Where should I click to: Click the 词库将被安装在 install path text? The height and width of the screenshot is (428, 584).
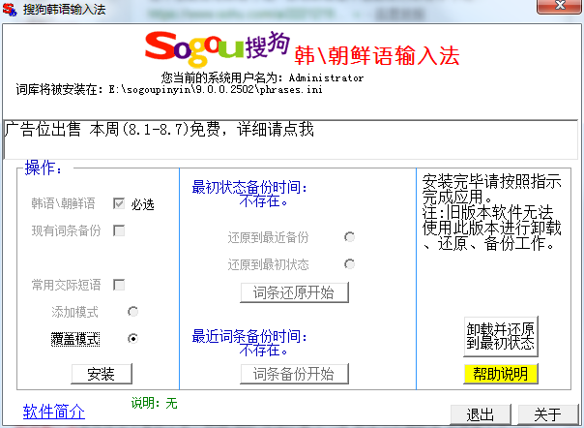click(x=169, y=89)
